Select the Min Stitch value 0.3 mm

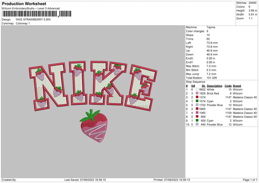211,70
